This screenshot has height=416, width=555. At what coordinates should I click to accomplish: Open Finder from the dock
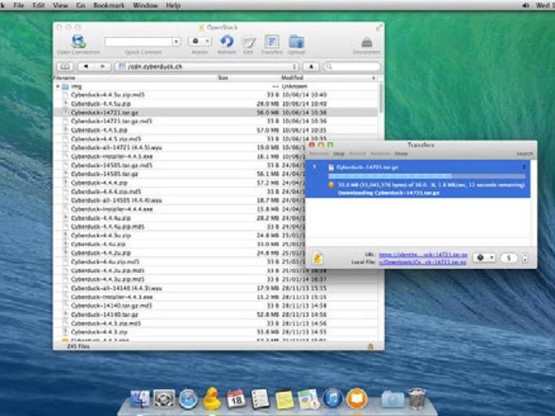point(140,399)
